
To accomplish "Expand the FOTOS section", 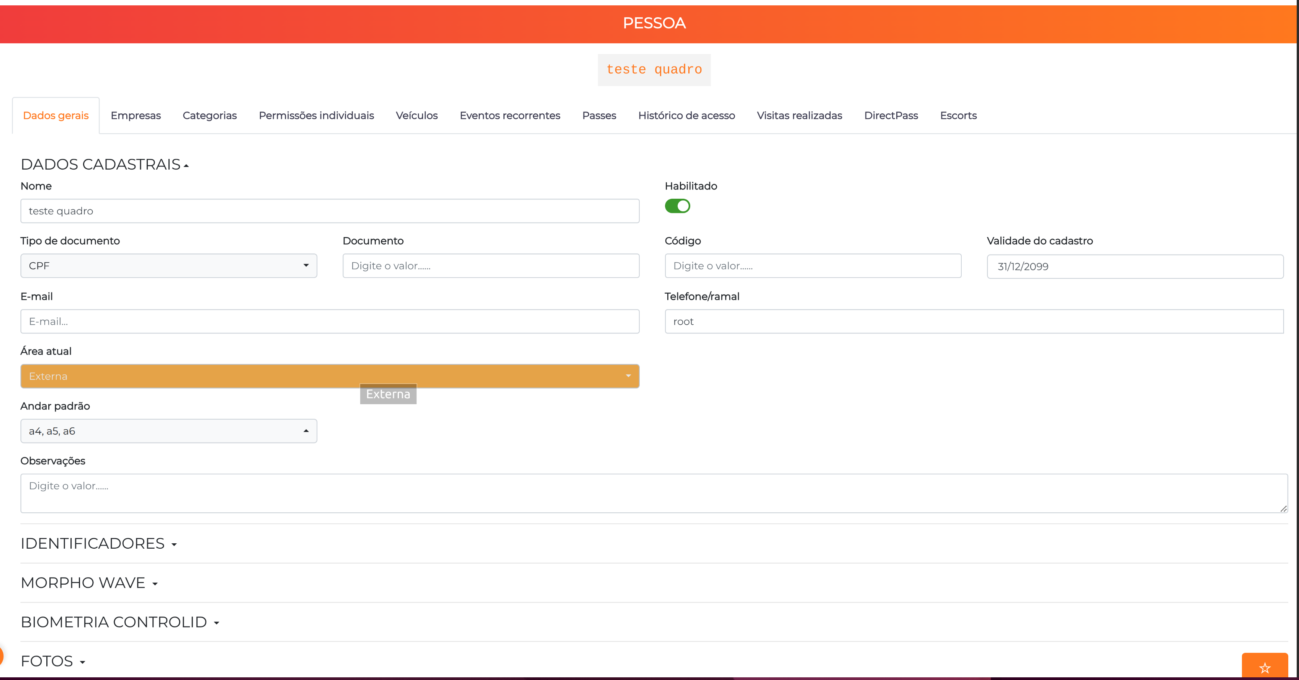I will tap(53, 661).
